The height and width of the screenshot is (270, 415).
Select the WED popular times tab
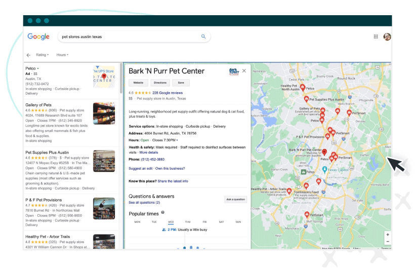coord(171,222)
